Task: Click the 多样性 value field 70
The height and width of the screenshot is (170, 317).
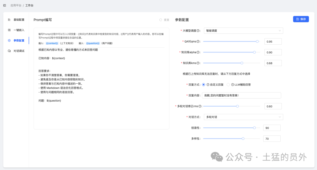Action: [x=272, y=139]
